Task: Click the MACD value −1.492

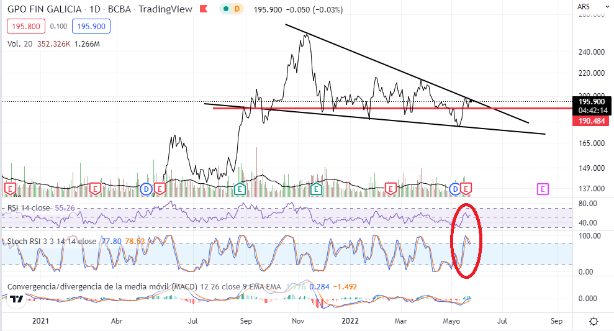Action: coord(345,287)
